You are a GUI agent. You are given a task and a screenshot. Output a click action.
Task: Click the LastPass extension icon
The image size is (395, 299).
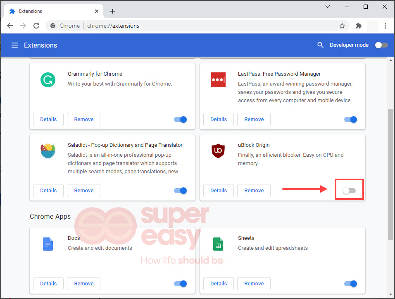[218, 80]
